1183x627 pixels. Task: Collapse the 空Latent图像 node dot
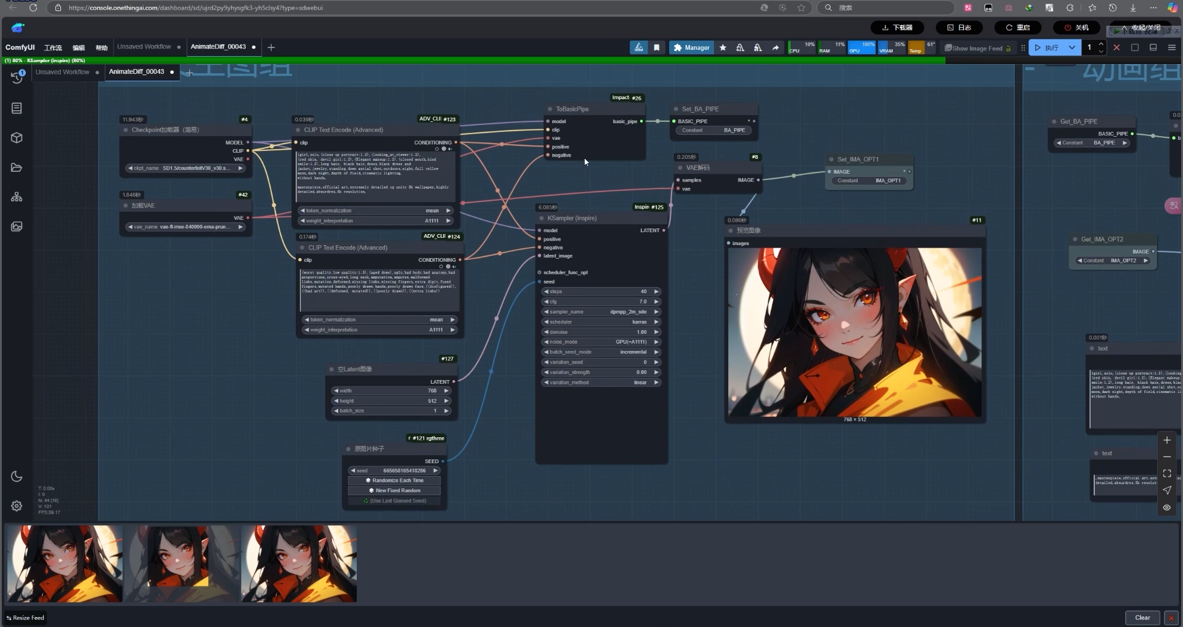point(331,369)
